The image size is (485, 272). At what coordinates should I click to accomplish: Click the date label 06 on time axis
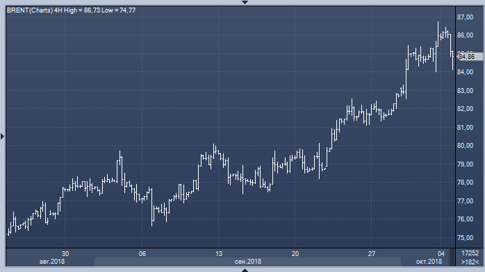[142, 254]
